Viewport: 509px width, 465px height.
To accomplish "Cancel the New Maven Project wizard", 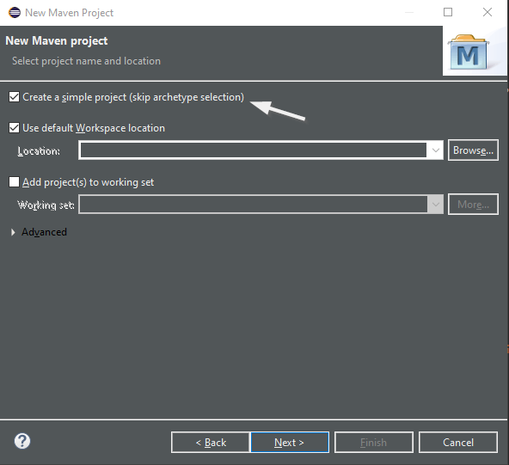I will click(458, 443).
